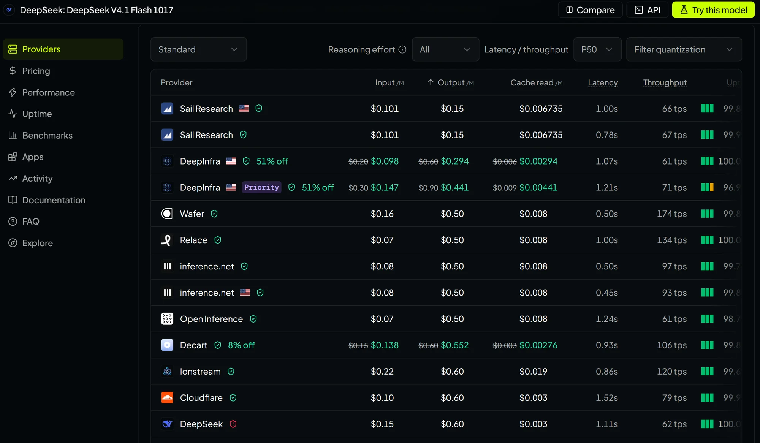Viewport: 760px width, 443px height.
Task: Expand the Filter quantization dropdown
Action: 684,49
